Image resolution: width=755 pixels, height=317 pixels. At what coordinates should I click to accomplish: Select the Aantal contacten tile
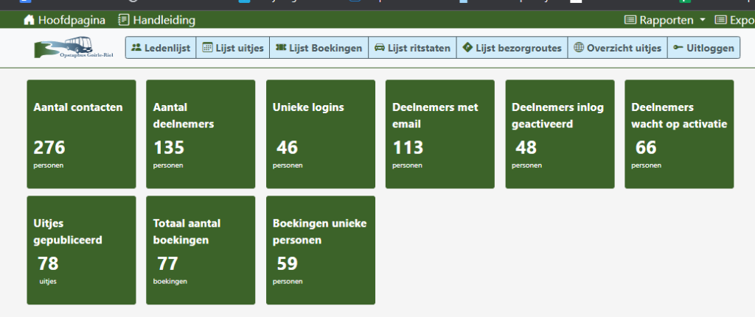point(81,134)
